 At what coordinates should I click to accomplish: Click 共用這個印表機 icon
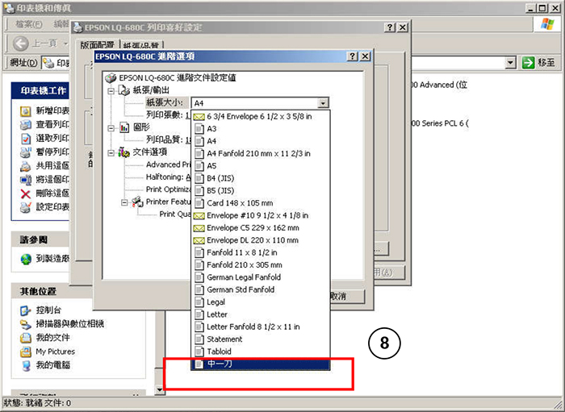tap(25, 166)
